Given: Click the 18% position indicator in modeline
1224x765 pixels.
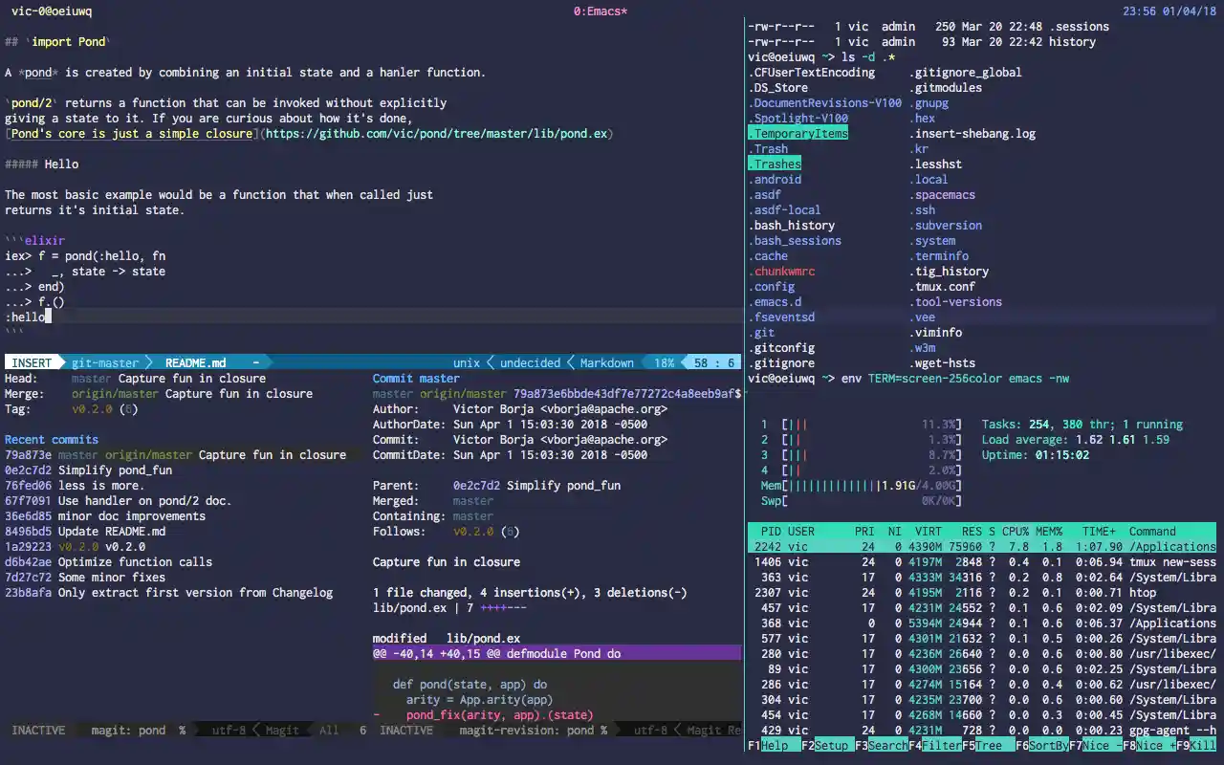Looking at the screenshot, I should (665, 362).
